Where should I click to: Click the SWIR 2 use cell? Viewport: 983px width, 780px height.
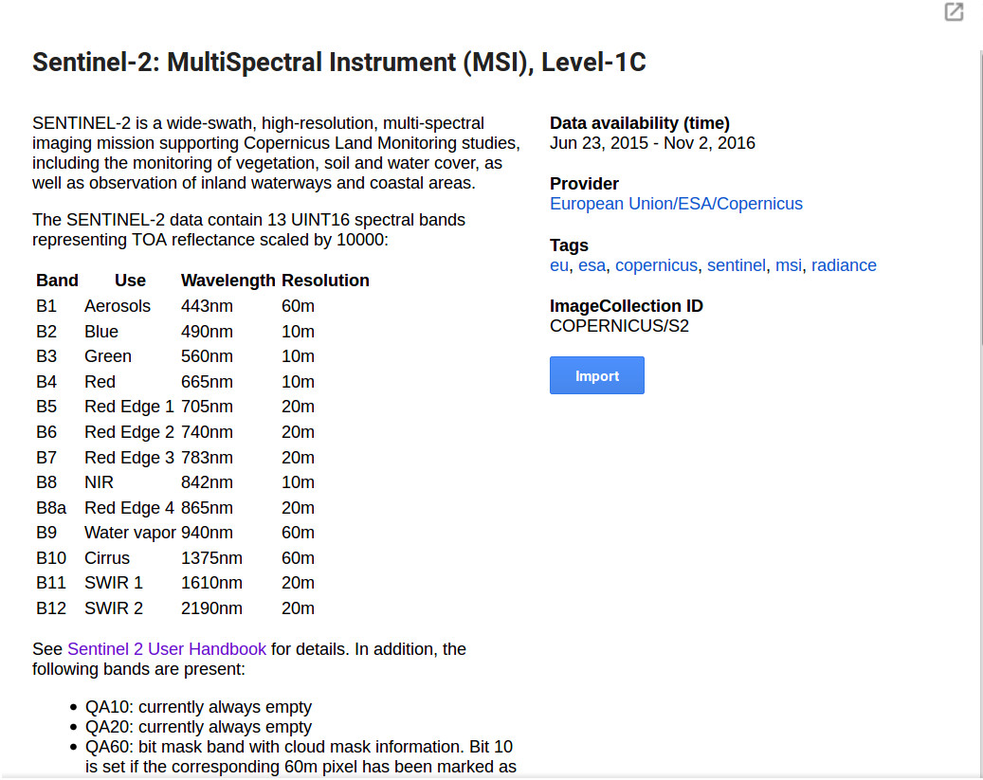pyautogui.click(x=114, y=608)
